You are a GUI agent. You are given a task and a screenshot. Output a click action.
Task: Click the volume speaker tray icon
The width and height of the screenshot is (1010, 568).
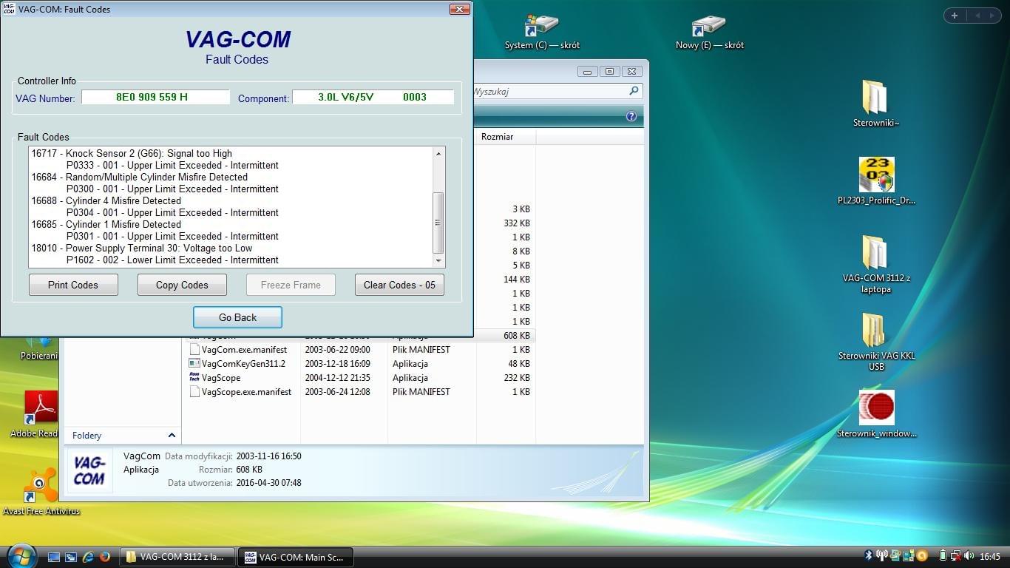(x=969, y=556)
